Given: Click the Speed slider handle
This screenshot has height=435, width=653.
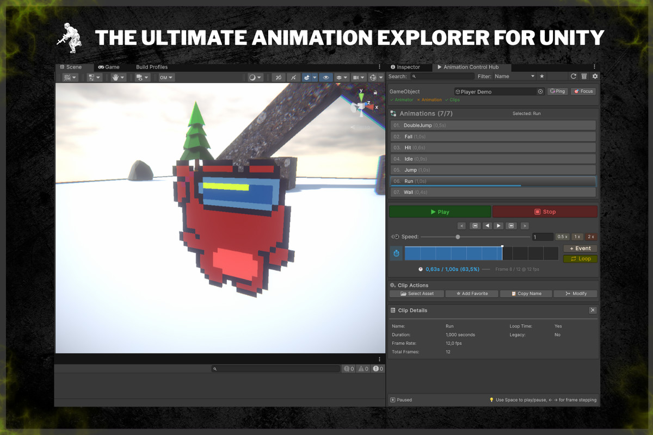Looking at the screenshot, I should pos(458,237).
